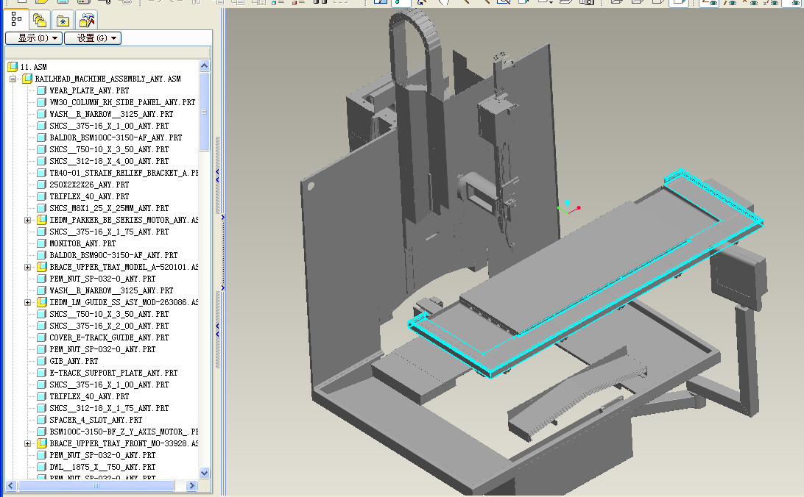Open the 显示(O) dropdown menu

(34, 38)
